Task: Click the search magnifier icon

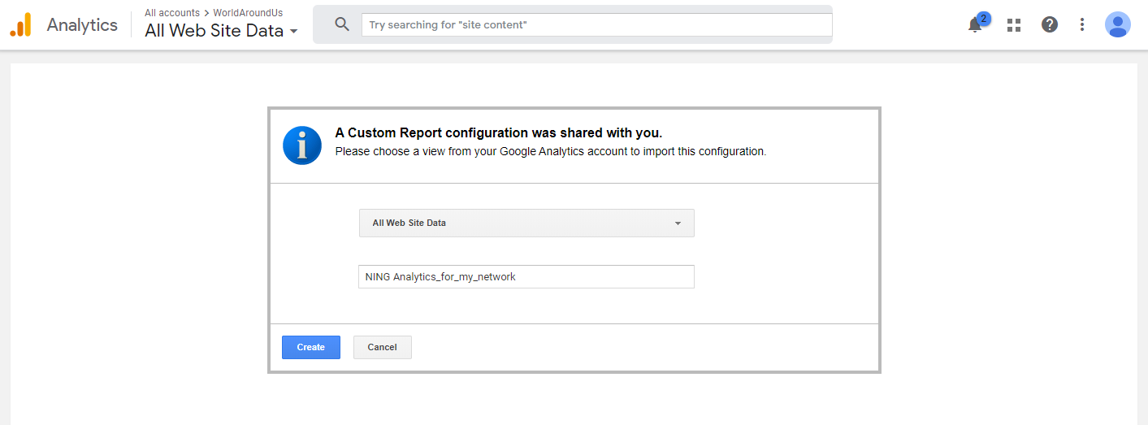Action: (x=342, y=24)
